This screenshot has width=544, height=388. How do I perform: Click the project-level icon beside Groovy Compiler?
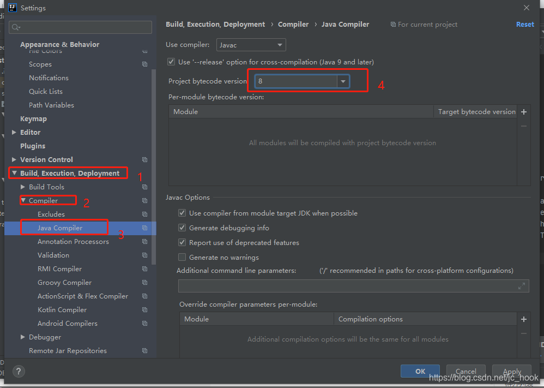(144, 282)
